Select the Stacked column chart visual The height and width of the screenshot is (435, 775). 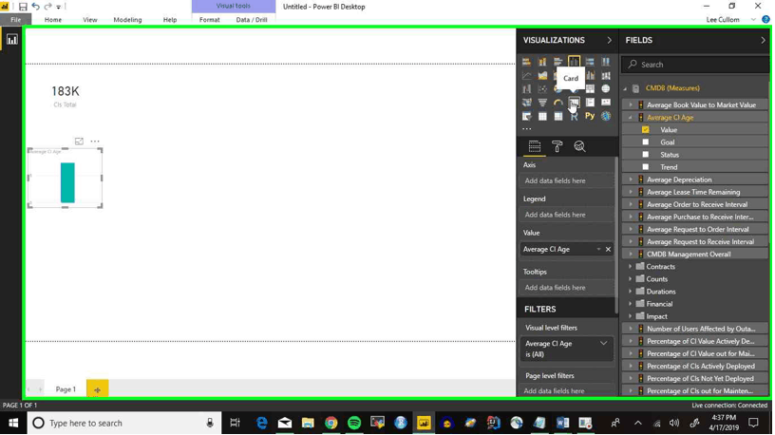pyautogui.click(x=542, y=62)
